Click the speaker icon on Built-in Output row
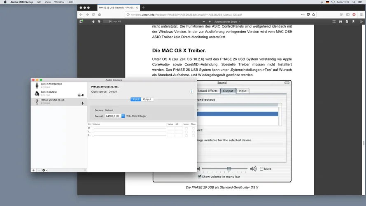 tap(83, 95)
